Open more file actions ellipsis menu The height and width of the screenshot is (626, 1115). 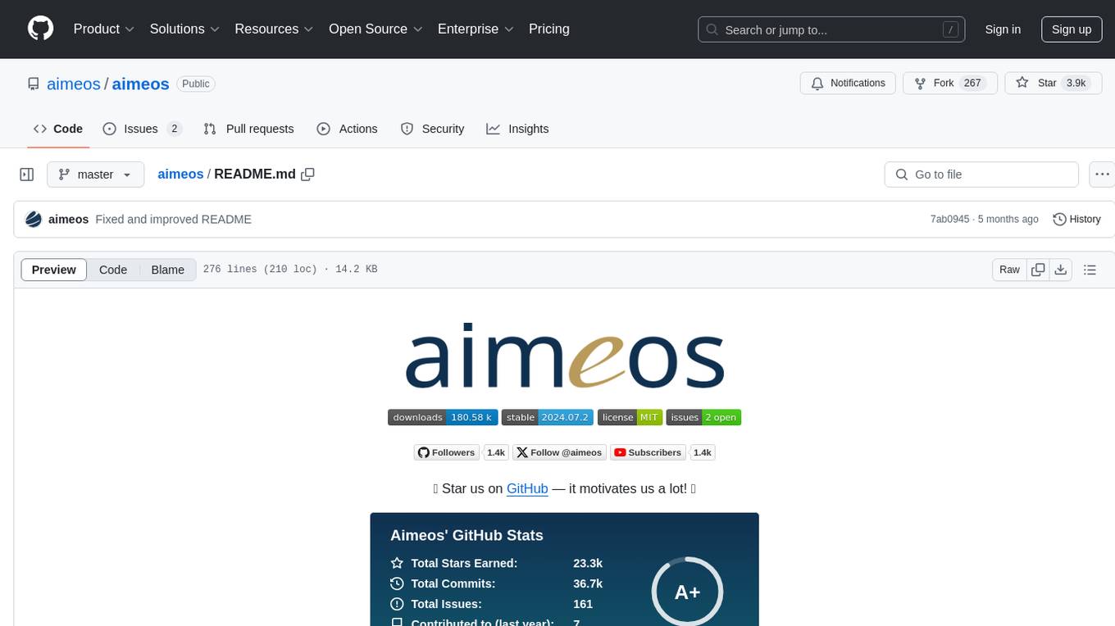[x=1102, y=175]
